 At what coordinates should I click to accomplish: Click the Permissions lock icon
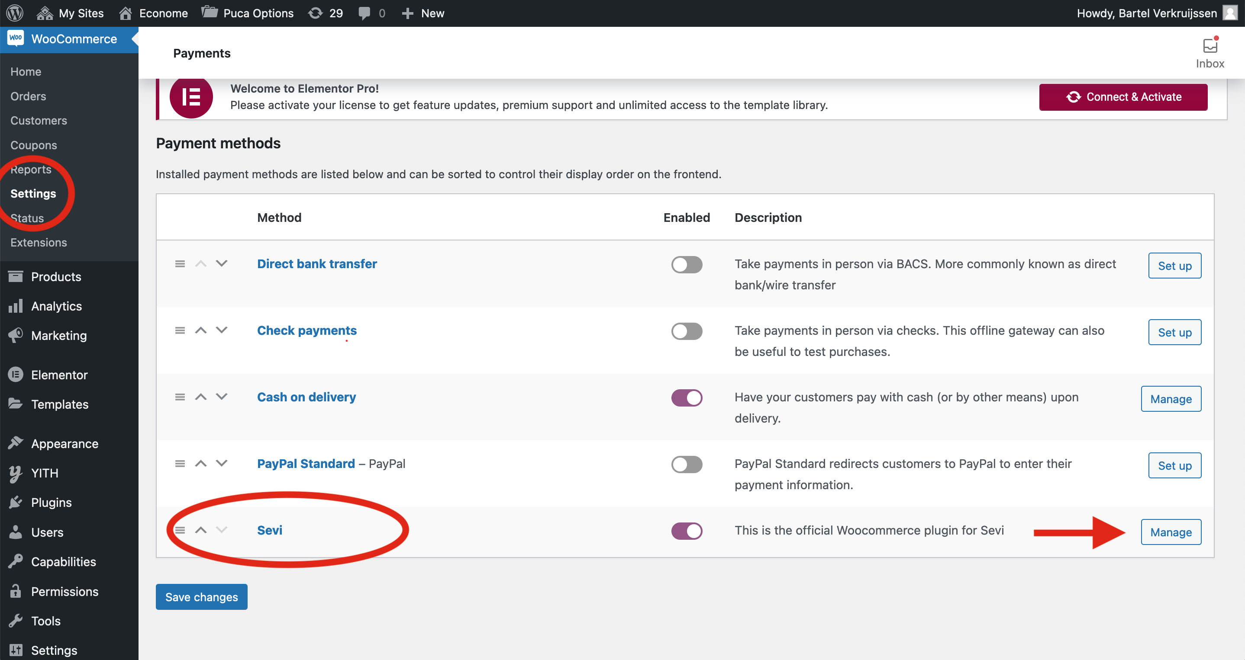tap(16, 591)
